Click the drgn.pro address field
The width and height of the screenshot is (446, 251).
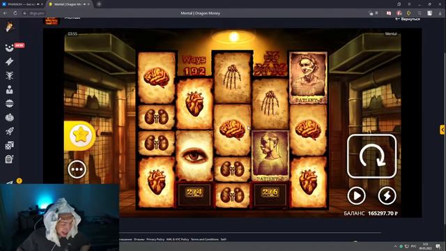37,13
